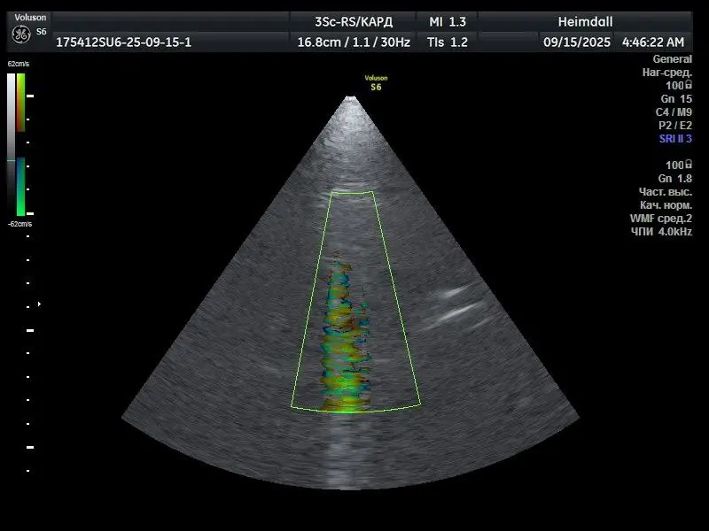The width and height of the screenshot is (709, 531).
Task: Select the Heimdall name field
Action: (x=584, y=21)
